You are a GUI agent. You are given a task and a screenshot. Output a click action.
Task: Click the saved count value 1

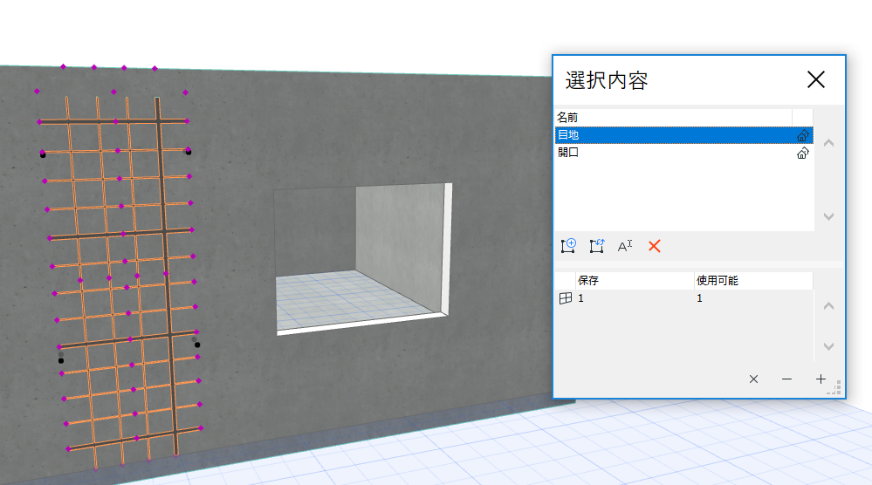click(x=580, y=298)
